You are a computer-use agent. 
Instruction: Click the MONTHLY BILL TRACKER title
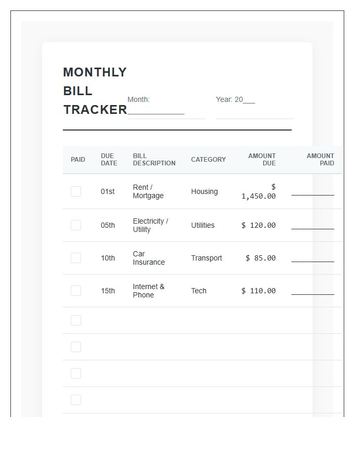click(95, 90)
